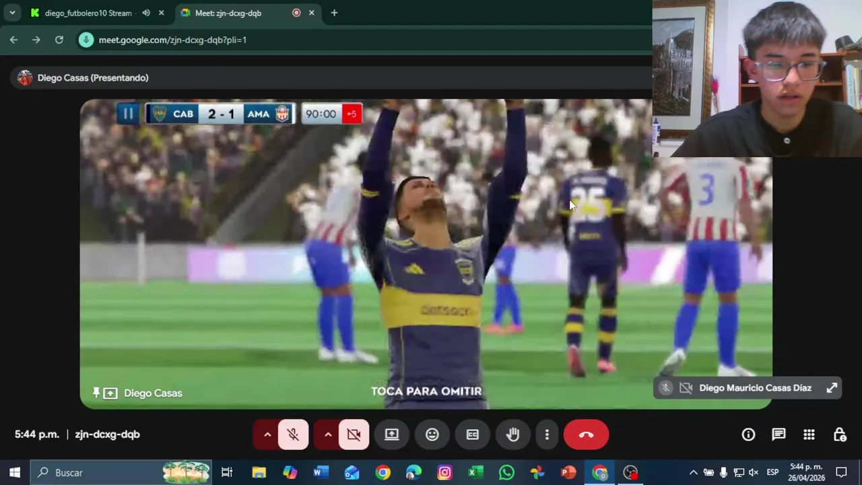Click microphone permission icon in address bar

pyautogui.click(x=86, y=40)
